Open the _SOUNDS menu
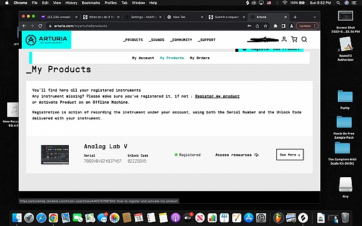Viewport: 362px width, 226px height. pos(156,40)
